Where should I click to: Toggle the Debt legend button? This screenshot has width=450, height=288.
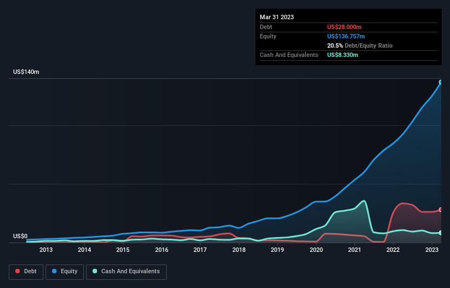pyautogui.click(x=26, y=272)
